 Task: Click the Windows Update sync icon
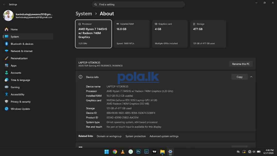7,109
